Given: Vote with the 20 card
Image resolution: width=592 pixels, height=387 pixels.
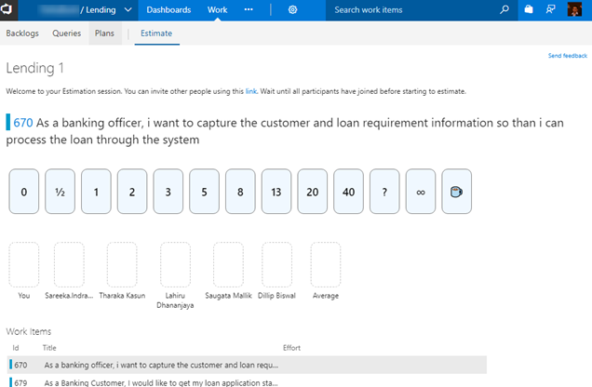Looking at the screenshot, I should coord(312,192).
